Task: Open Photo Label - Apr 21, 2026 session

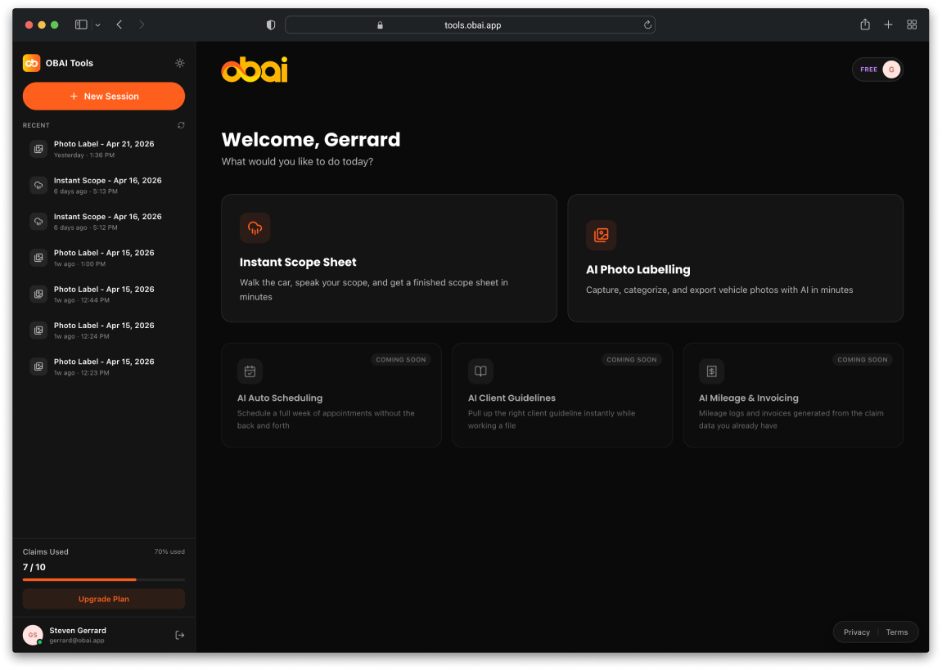Action: click(104, 149)
